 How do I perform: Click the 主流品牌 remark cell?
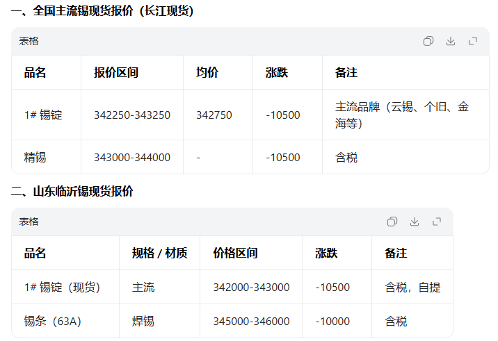pyautogui.click(x=402, y=115)
